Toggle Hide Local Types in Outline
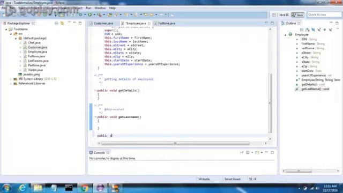Image resolution: width=343 pixels, height=193 pixels. pos(331,29)
